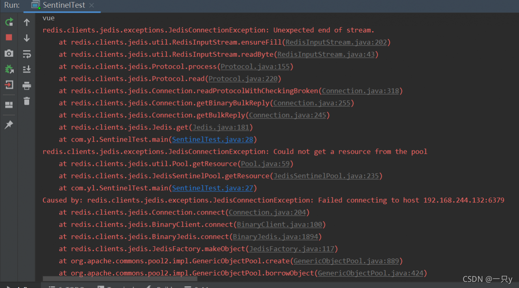Jump to SentinelTest.java:28 source
Screen dimensions: 519x288
212,140
